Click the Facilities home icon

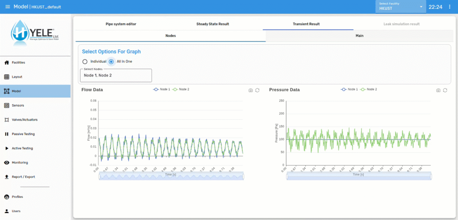click(x=7, y=62)
